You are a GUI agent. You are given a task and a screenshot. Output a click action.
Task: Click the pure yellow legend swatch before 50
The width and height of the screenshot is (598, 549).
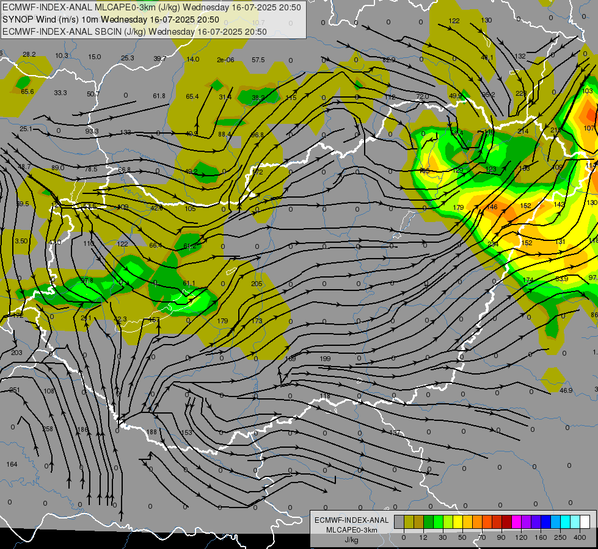(458, 522)
